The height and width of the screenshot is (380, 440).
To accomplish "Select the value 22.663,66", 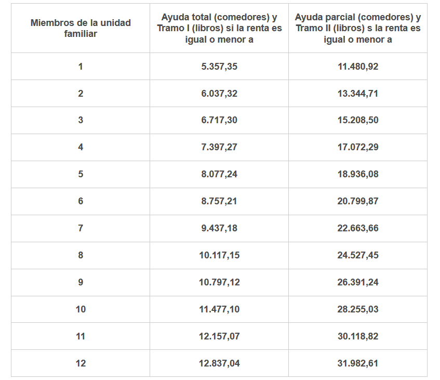I will coord(358,228).
